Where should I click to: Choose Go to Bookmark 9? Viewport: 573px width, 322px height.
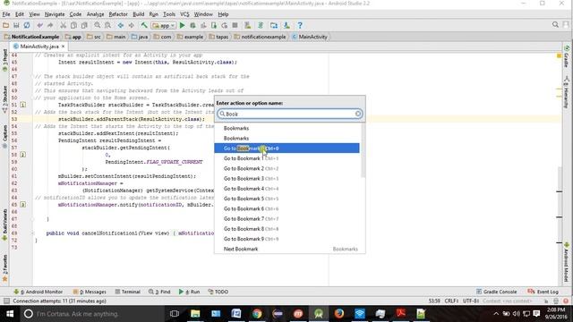pos(286,239)
